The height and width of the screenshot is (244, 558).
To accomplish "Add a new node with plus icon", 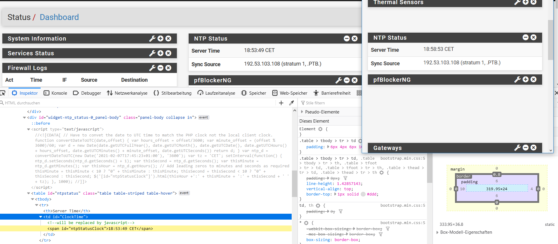I will click(281, 103).
